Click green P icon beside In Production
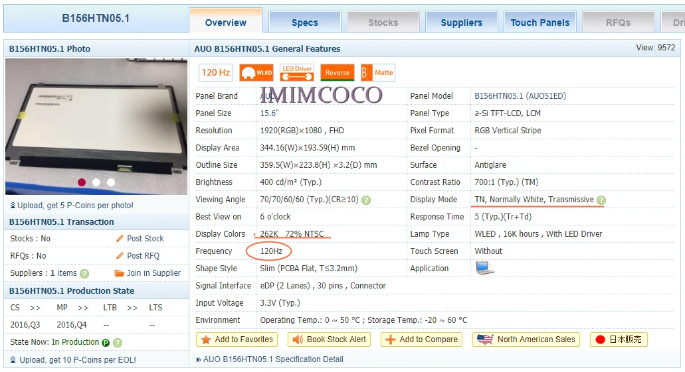685x372 pixels. coord(105,343)
